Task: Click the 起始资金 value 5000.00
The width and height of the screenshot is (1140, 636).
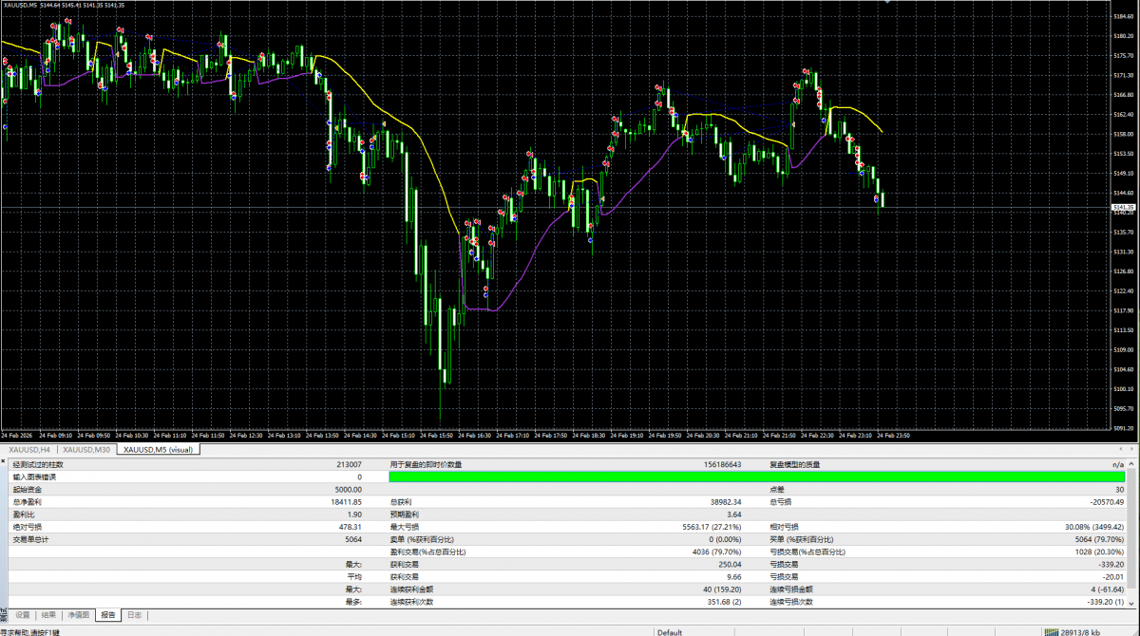Action: coord(349,489)
